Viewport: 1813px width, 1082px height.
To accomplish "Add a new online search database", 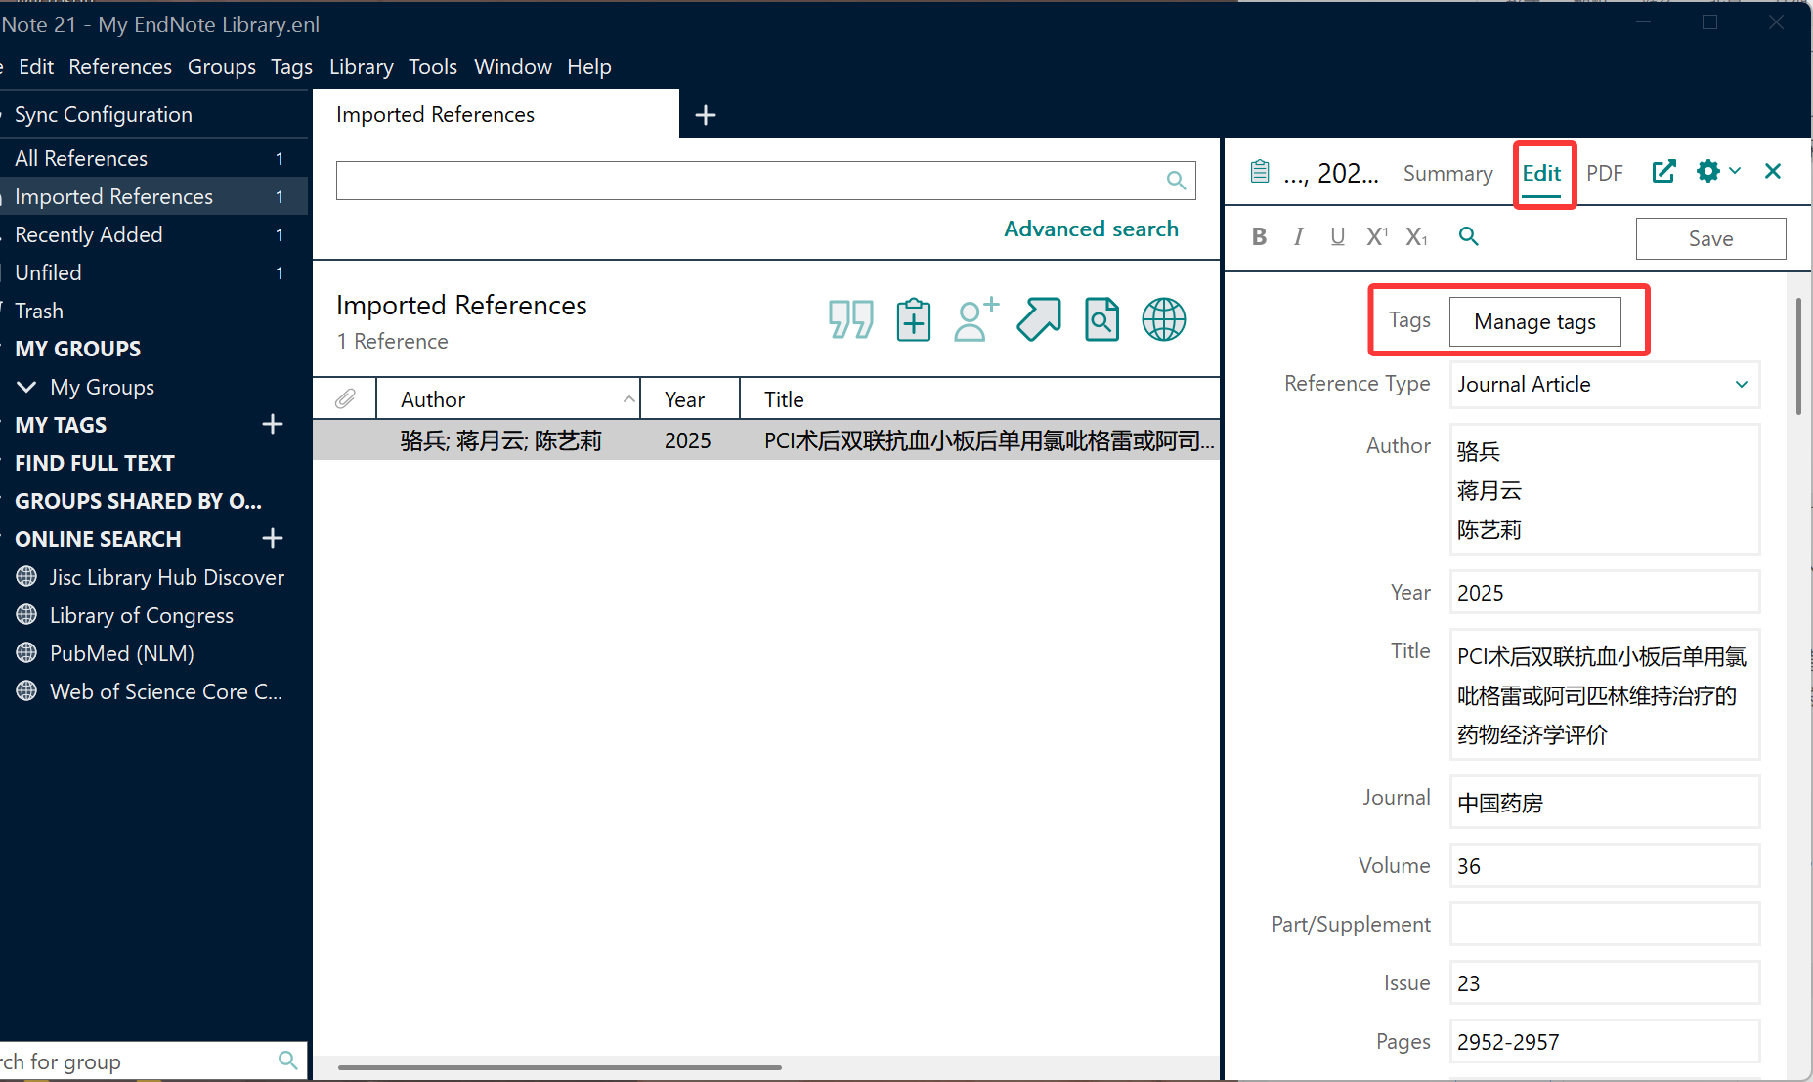I will coord(273,538).
